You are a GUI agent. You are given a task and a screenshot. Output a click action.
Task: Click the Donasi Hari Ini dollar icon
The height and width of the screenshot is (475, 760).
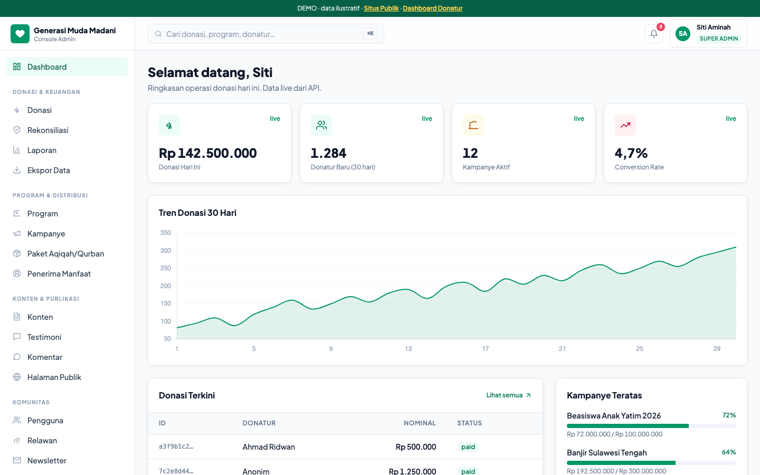169,125
